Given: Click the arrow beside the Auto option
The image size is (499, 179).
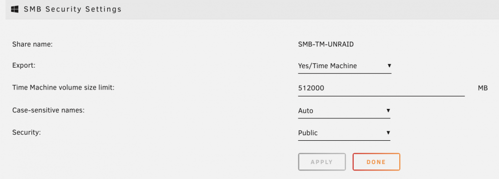Looking at the screenshot, I should pyautogui.click(x=388, y=110).
